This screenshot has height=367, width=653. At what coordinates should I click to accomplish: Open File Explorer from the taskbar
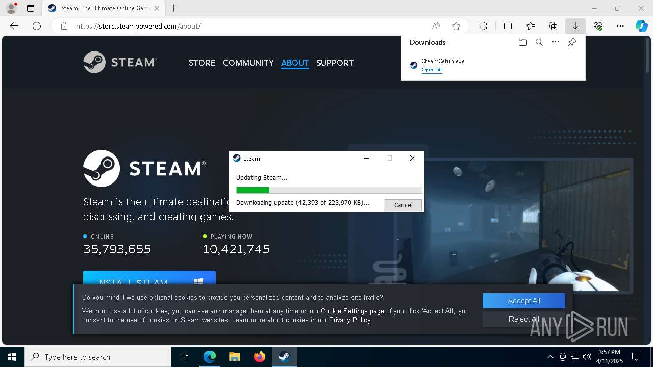pos(234,357)
